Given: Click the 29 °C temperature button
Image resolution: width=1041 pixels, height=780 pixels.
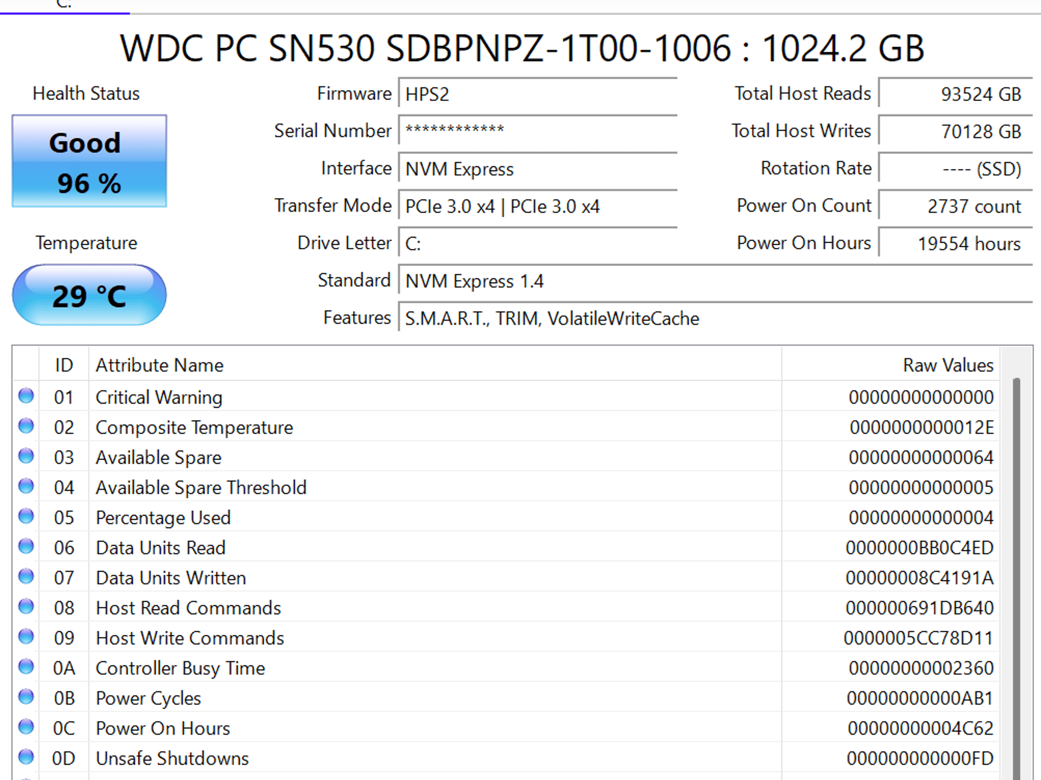Looking at the screenshot, I should [89, 295].
